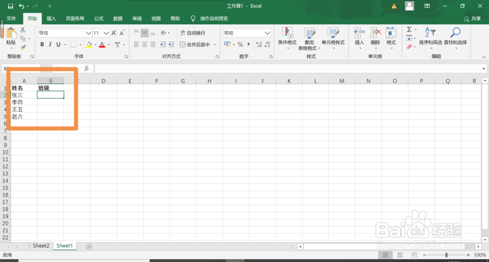Open the 文件 menu
Viewport: 489px width, 262px height.
tap(11, 19)
